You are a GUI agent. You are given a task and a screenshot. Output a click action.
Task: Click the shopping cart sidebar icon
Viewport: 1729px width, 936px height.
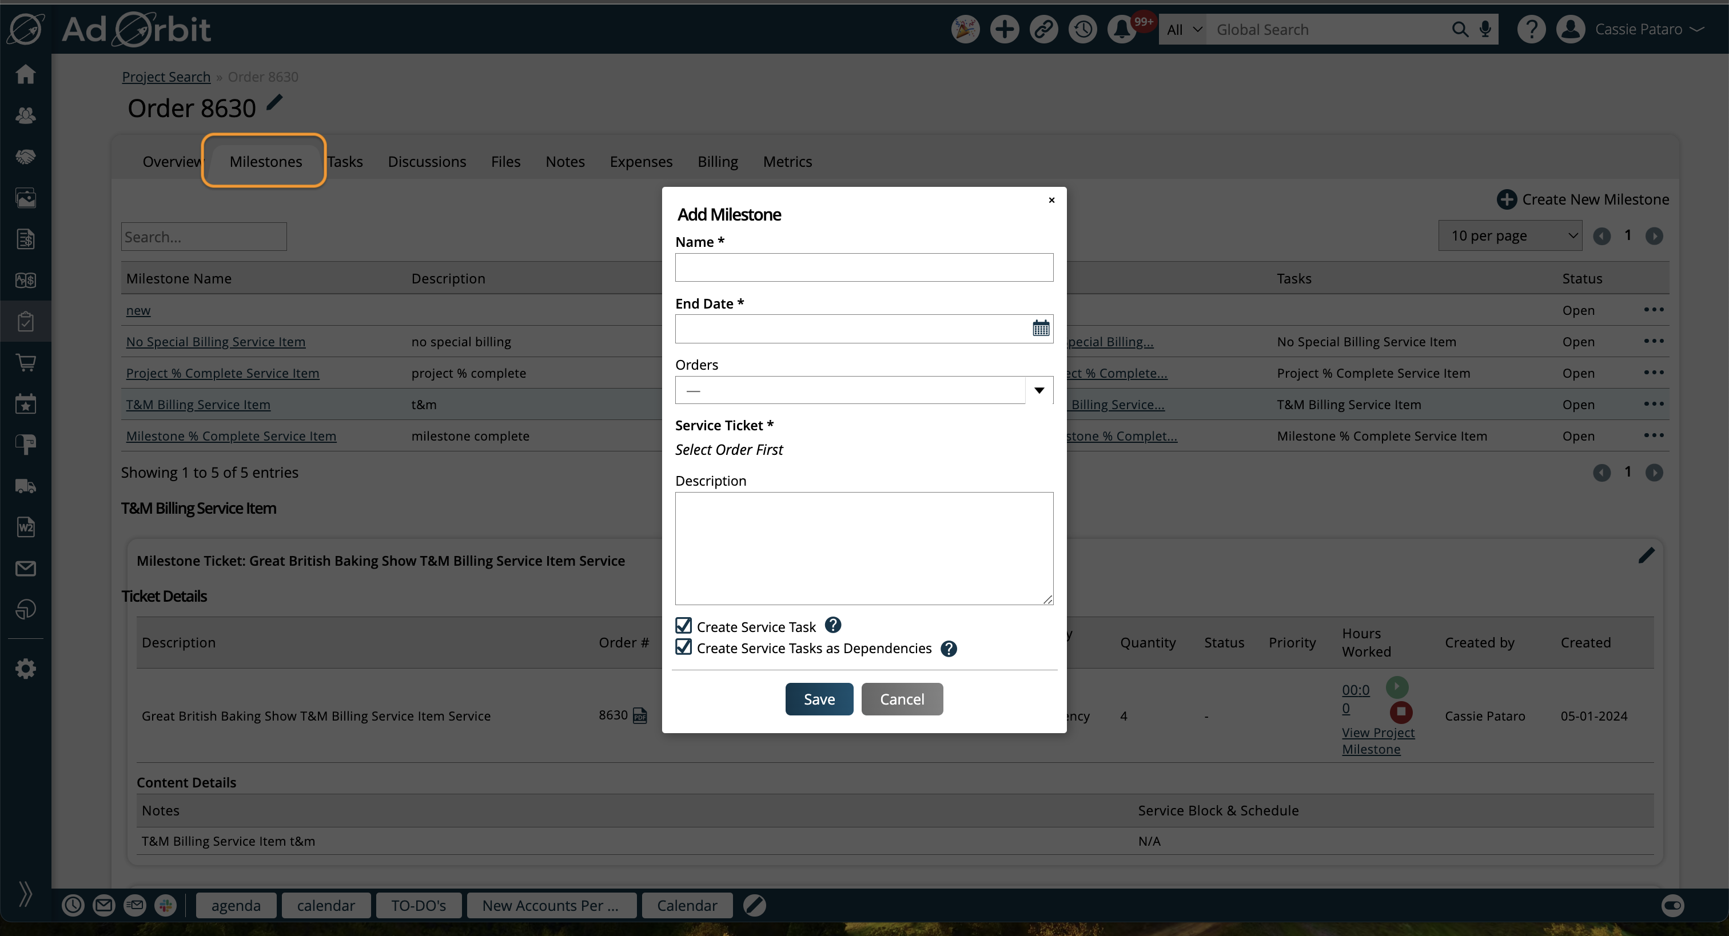pyautogui.click(x=26, y=362)
